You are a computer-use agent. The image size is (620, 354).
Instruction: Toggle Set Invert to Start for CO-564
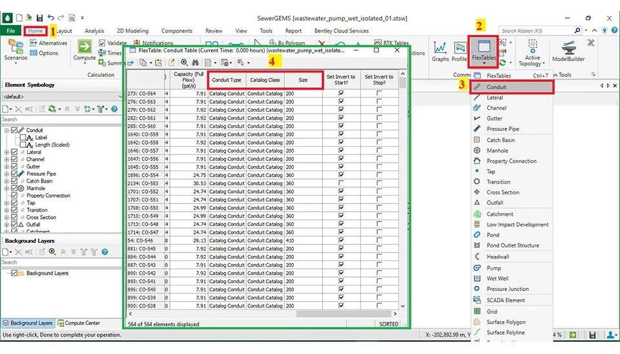[340, 94]
